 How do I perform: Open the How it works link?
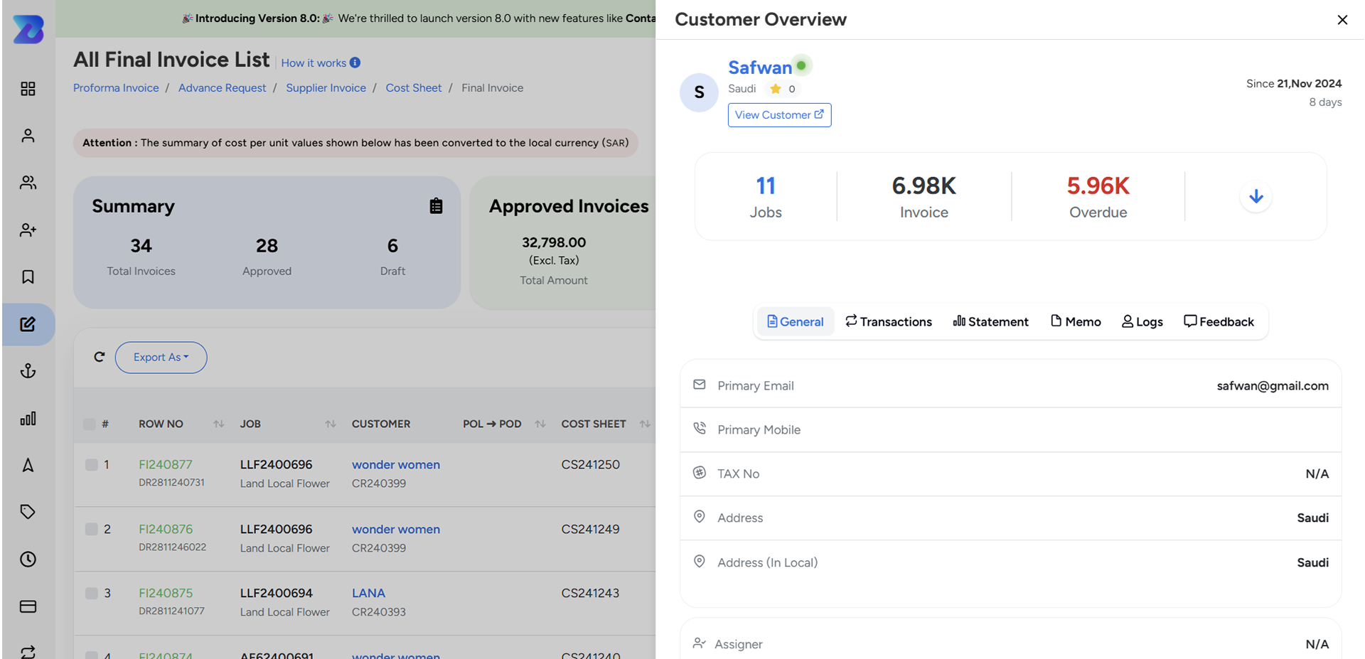[x=314, y=63]
